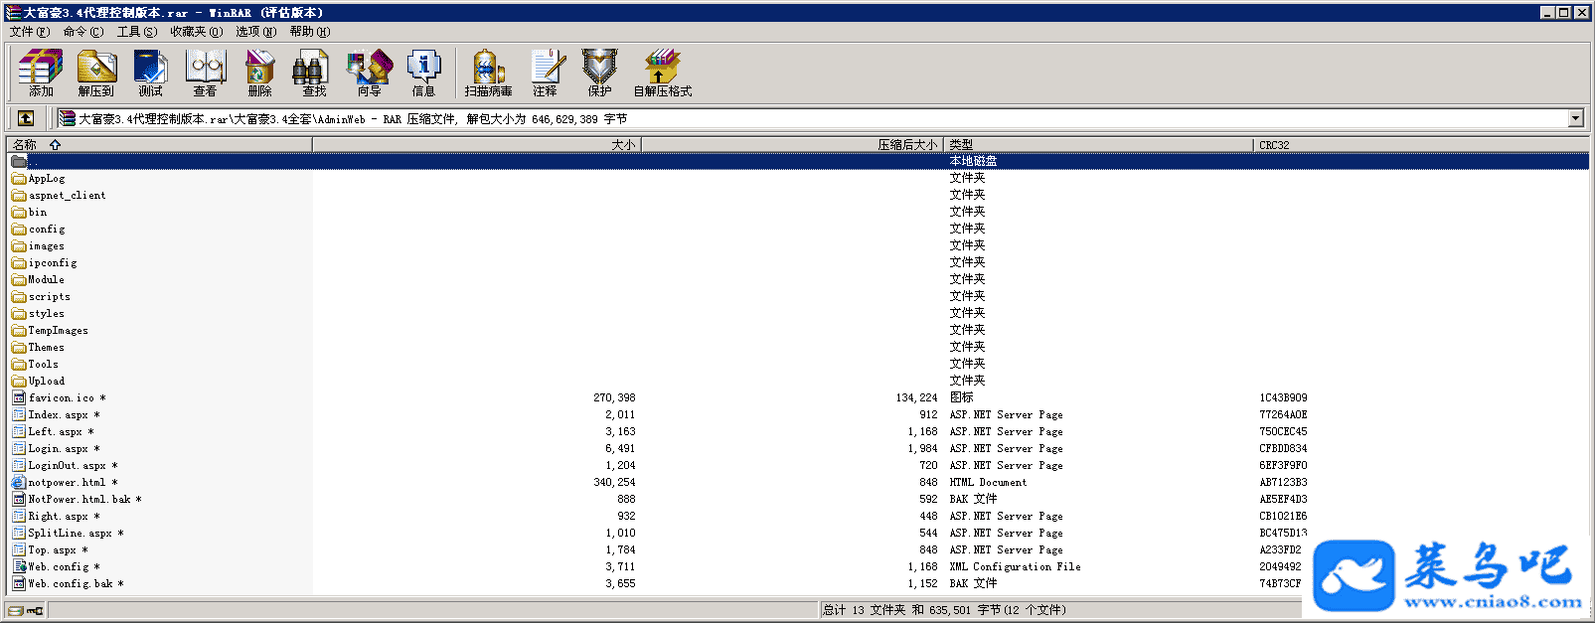Open the 收藏夹 (Favorites) menu
This screenshot has height=623, width=1595.
click(x=196, y=32)
